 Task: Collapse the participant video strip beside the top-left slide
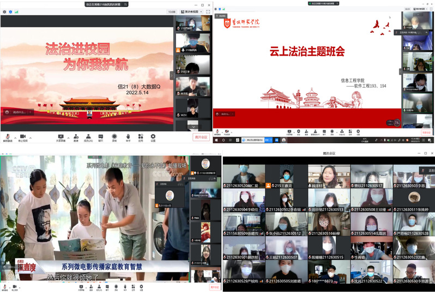coord(172,75)
